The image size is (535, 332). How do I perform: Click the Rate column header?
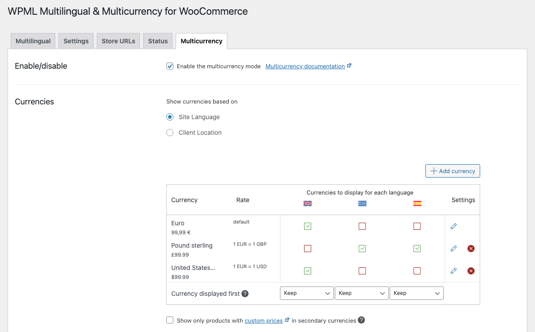(243, 200)
